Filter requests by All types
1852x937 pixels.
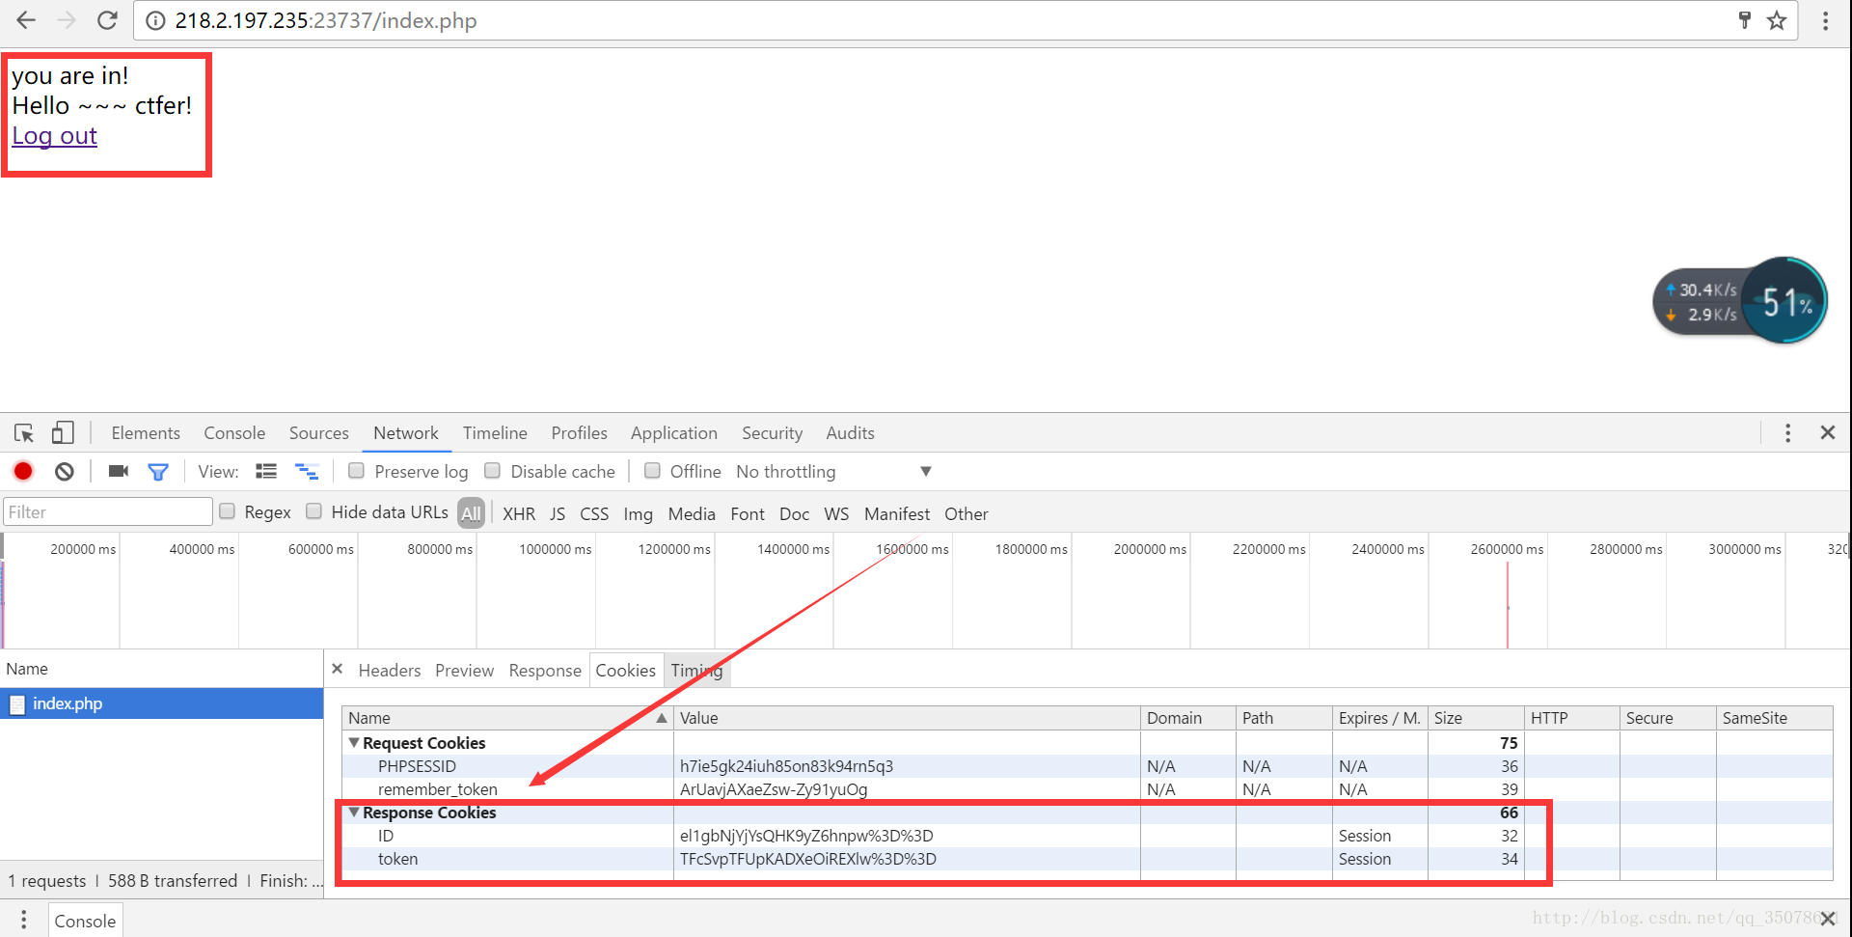click(471, 513)
